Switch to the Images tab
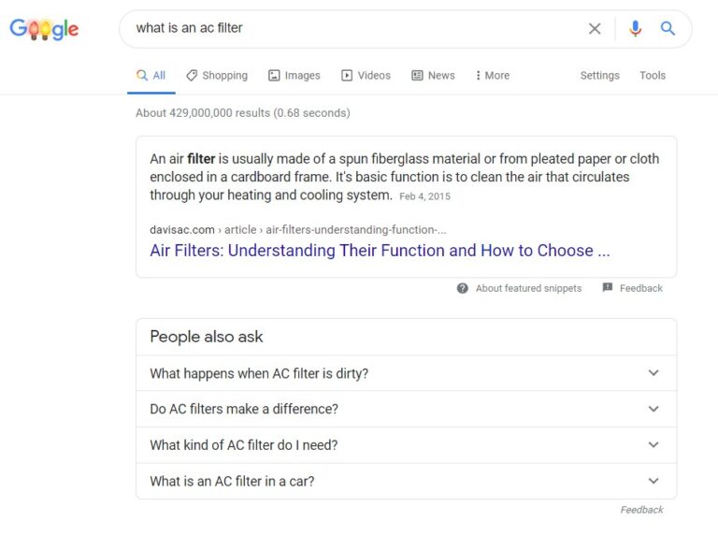 click(294, 76)
